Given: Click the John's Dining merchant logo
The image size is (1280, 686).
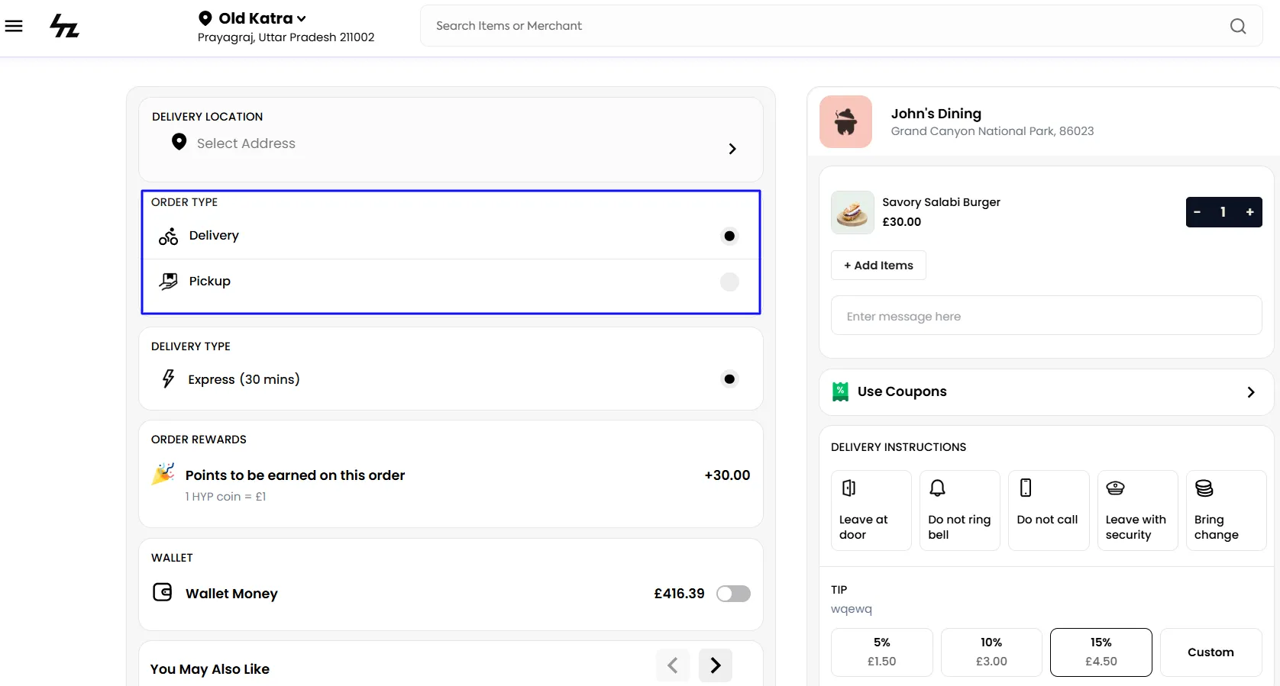Looking at the screenshot, I should (845, 121).
